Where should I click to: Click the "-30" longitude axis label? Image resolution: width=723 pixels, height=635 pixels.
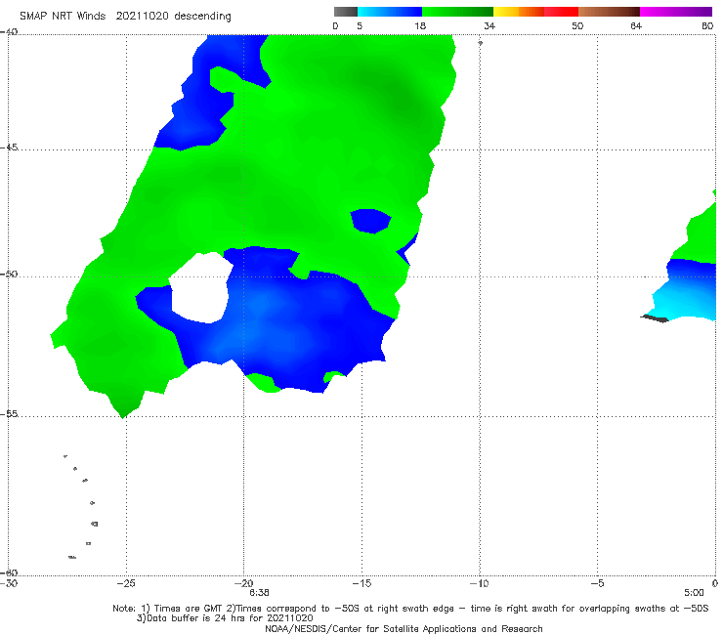9,583
